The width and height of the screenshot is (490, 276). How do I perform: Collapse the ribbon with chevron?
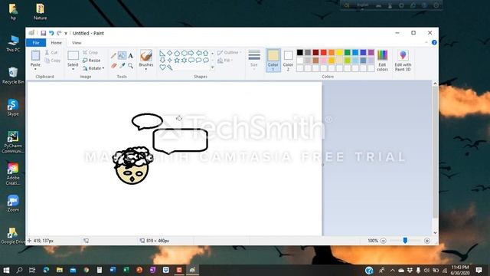pyautogui.click(x=426, y=43)
